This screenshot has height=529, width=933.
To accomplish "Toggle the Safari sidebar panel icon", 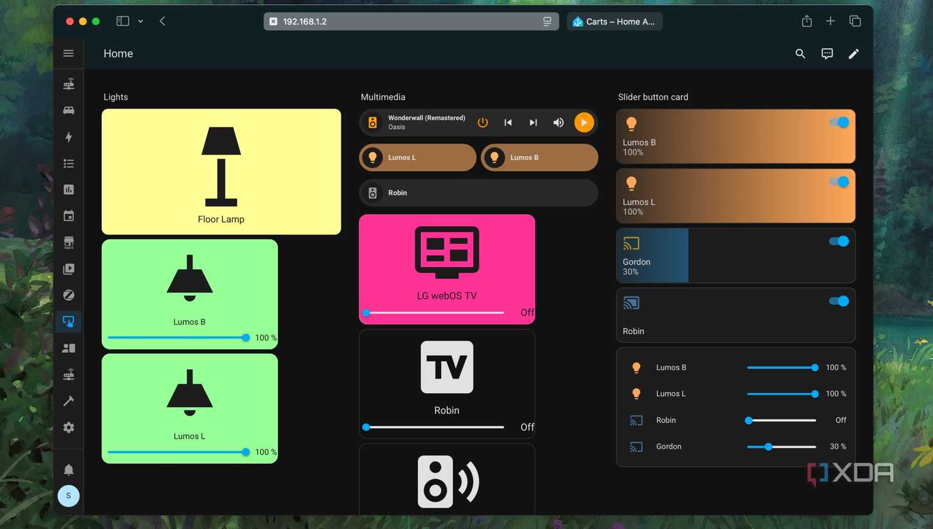I will (x=123, y=21).
